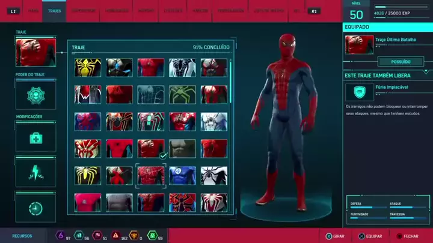Screen dimensions: 433x243
Task: Select the bare-chest undies suit
Action: click(x=182, y=149)
